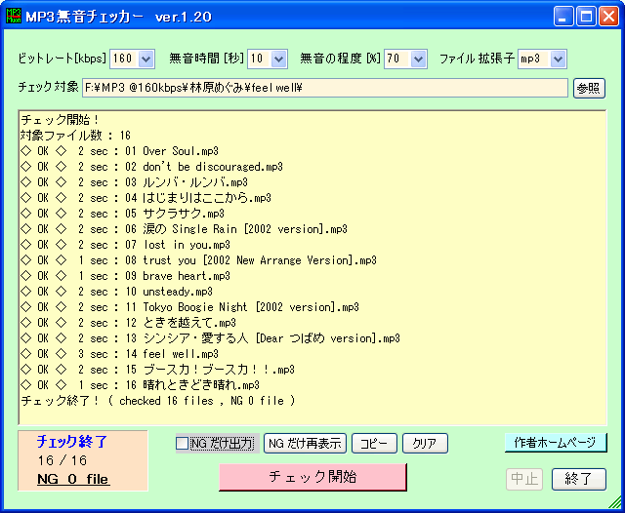The height and width of the screenshot is (513, 625).
Task: Click the window resize grip corner
Action: 615,502
